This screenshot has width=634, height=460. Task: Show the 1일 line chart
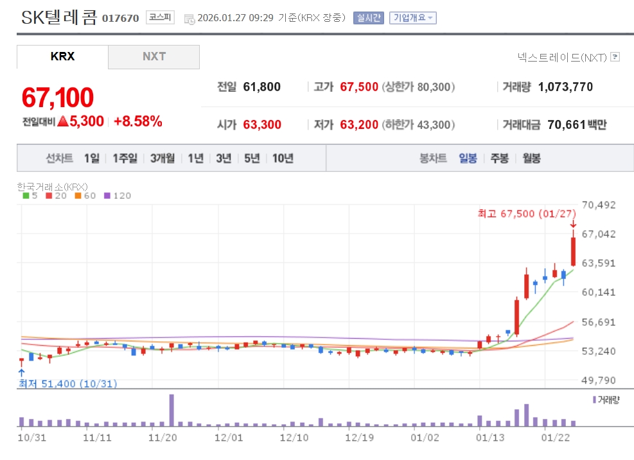92,158
